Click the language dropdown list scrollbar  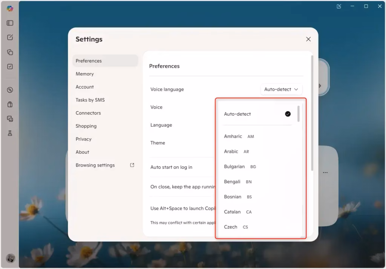(299, 114)
